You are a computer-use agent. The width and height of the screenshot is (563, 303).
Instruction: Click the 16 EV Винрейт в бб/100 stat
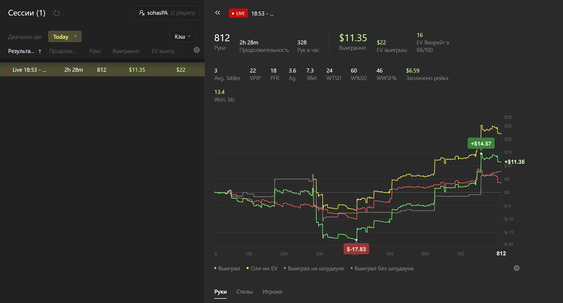(x=433, y=43)
